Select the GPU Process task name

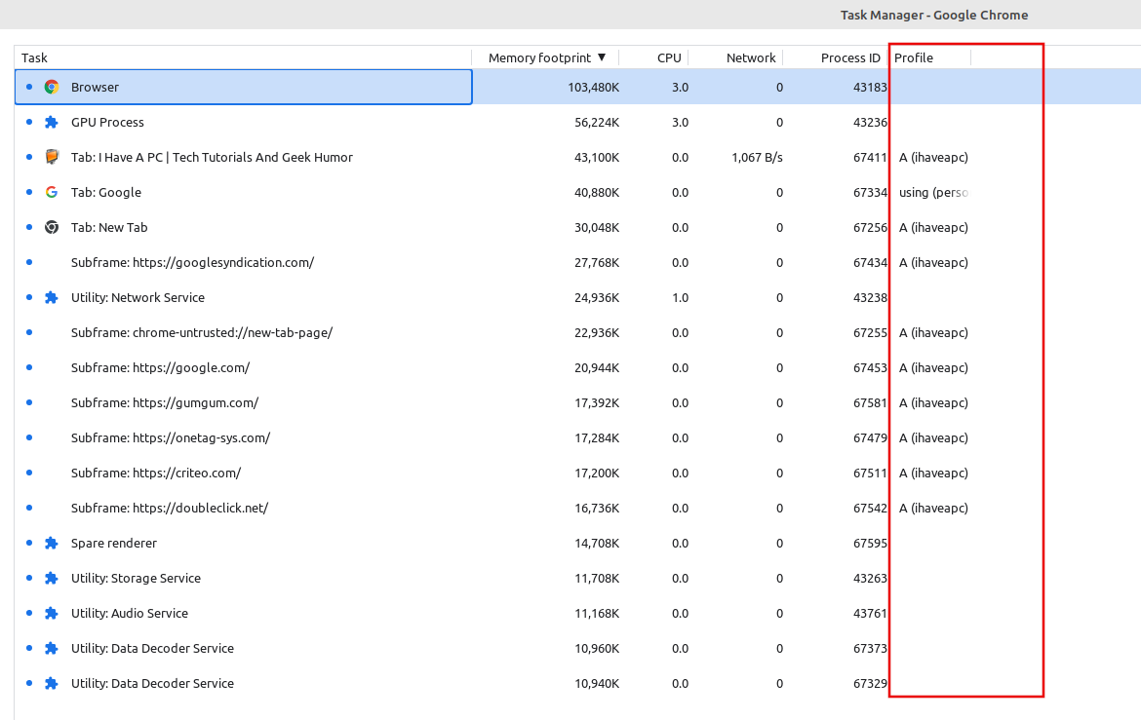(x=107, y=122)
